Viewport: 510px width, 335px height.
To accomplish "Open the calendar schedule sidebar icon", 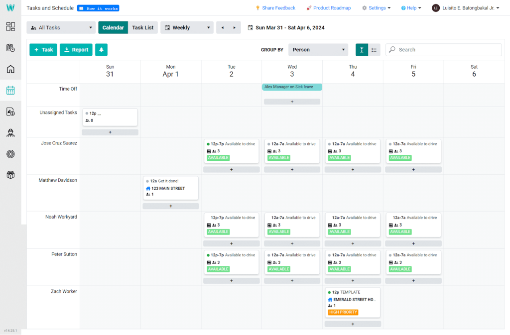I will click(x=10, y=91).
